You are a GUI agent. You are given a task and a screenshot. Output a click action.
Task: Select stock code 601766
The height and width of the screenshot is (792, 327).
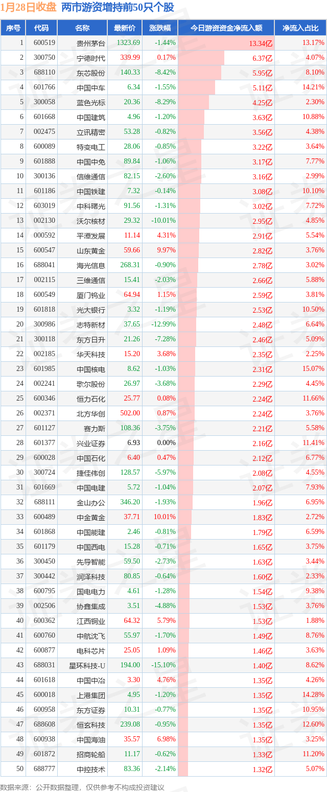point(44,87)
